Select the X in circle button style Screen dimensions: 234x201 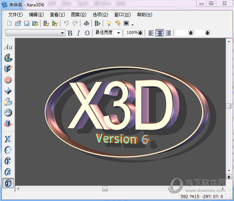pyautogui.click(x=8, y=150)
